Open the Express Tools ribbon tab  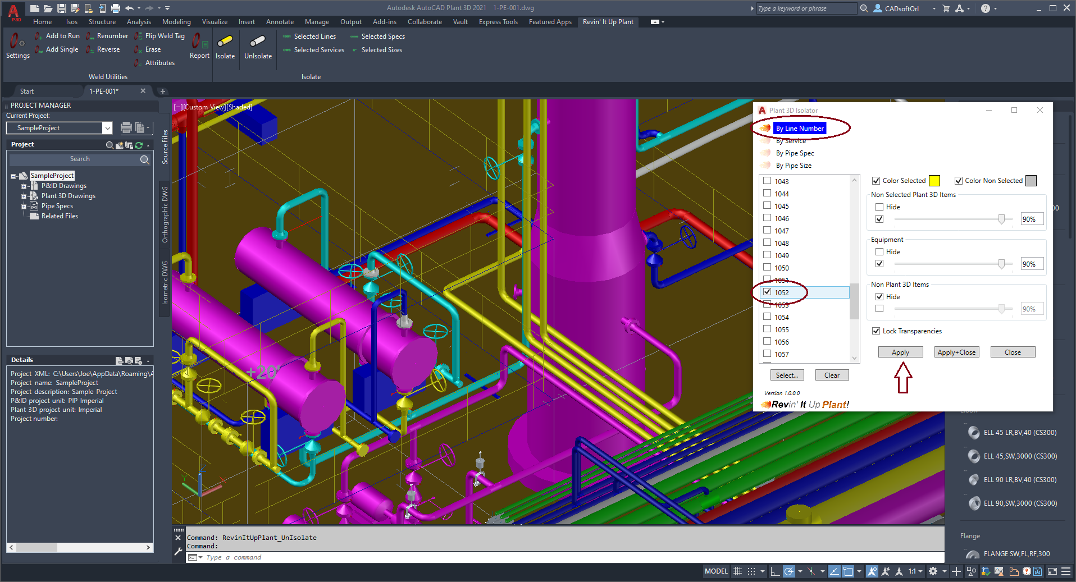(x=498, y=22)
